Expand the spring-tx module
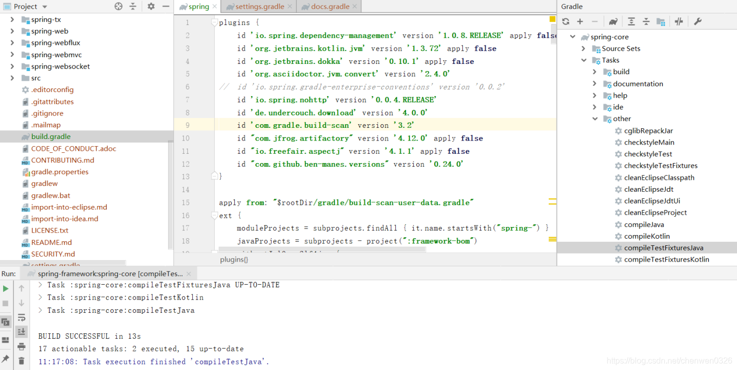 coord(13,19)
